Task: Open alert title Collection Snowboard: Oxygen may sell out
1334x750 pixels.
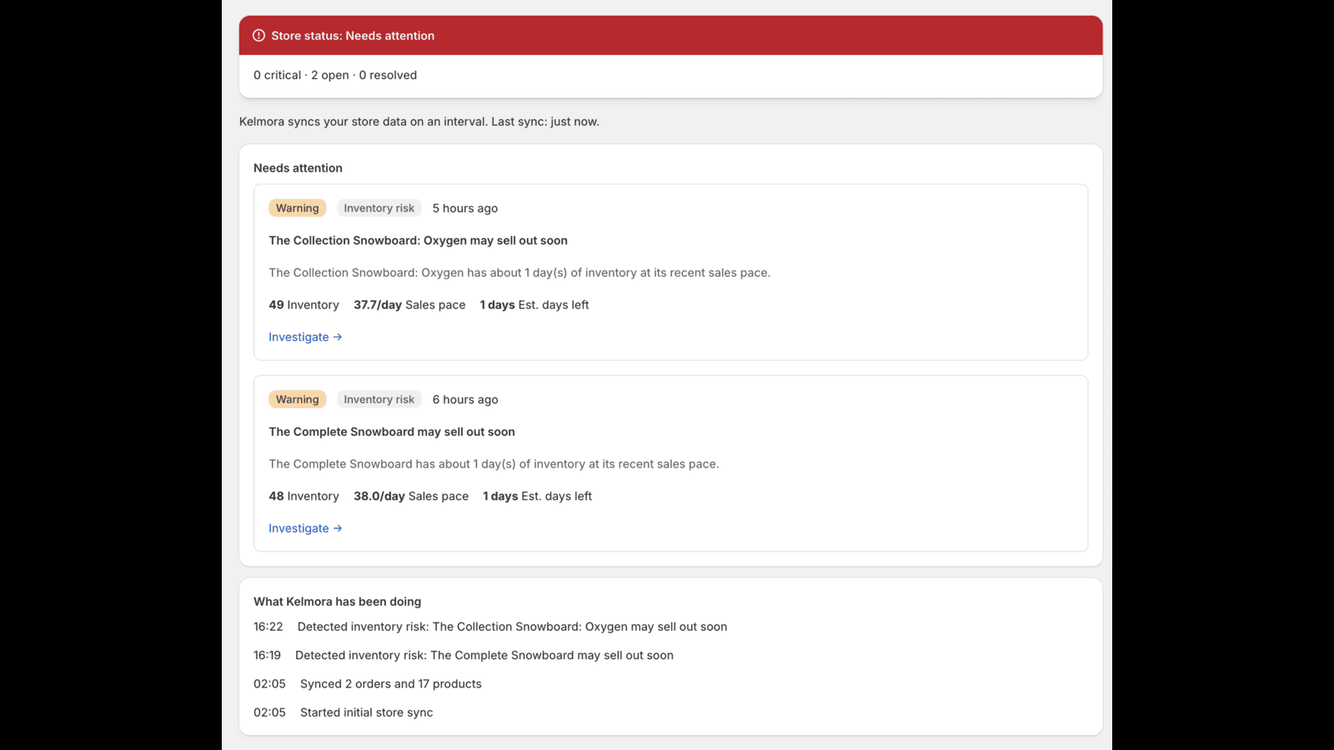Action: click(x=418, y=241)
